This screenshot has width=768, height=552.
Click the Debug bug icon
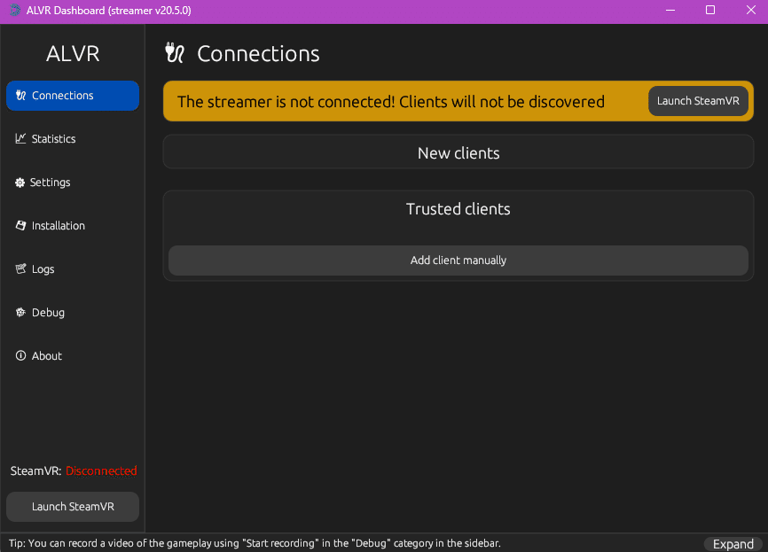pyautogui.click(x=20, y=312)
